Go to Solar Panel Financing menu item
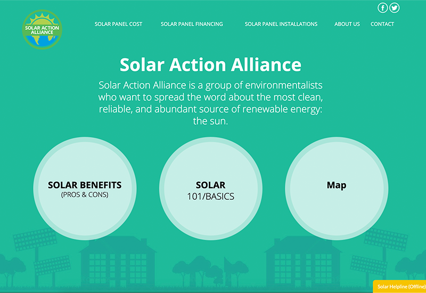426x293 pixels. 192,24
